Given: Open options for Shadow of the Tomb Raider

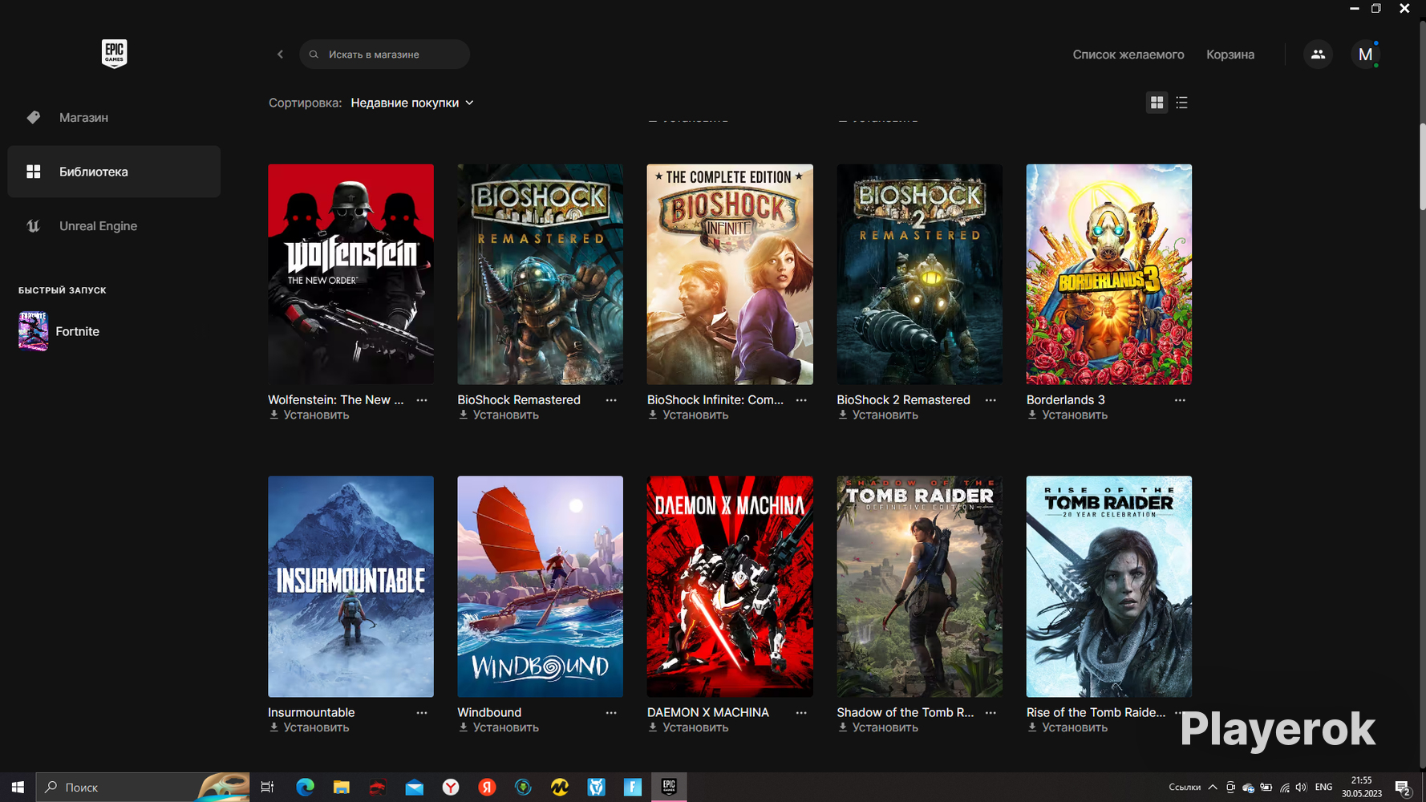Looking at the screenshot, I should point(991,713).
